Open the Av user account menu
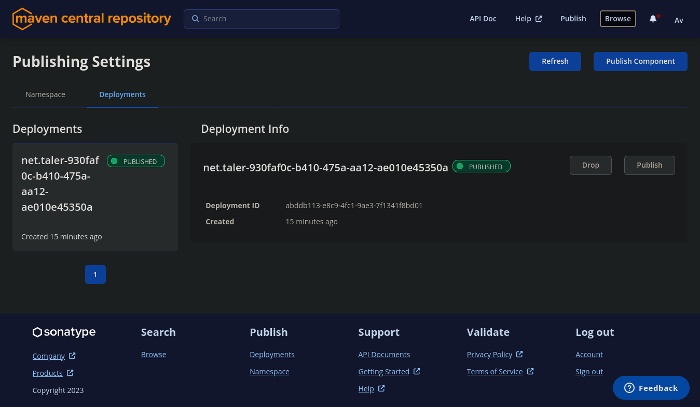 [679, 20]
